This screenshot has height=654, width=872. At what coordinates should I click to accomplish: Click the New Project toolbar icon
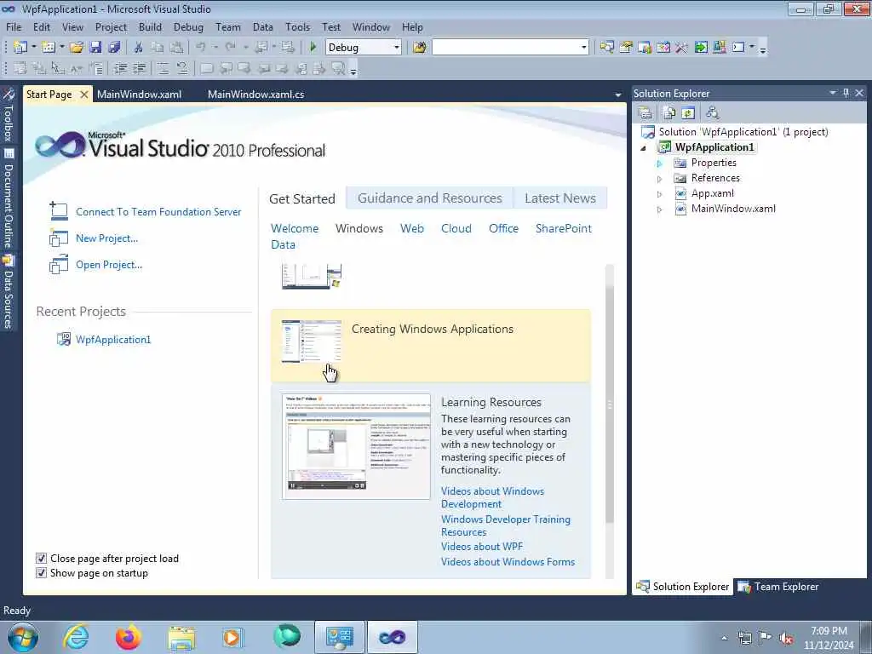click(x=20, y=48)
